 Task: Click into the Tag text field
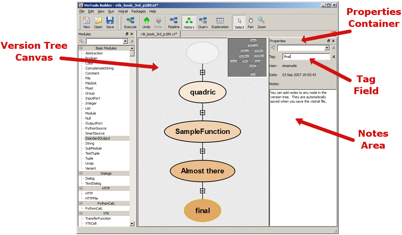click(306, 57)
